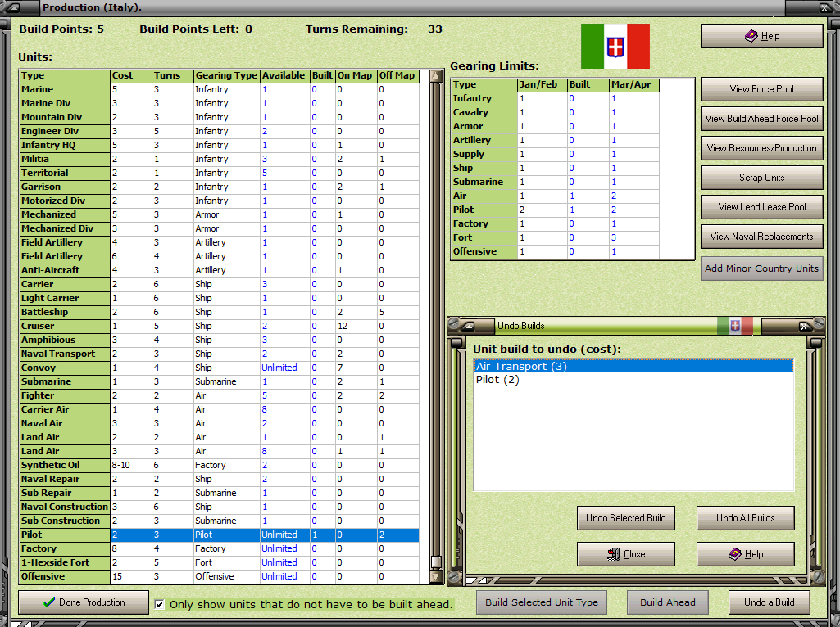Click Build Selected Unit Type
The image size is (840, 627).
click(541, 602)
